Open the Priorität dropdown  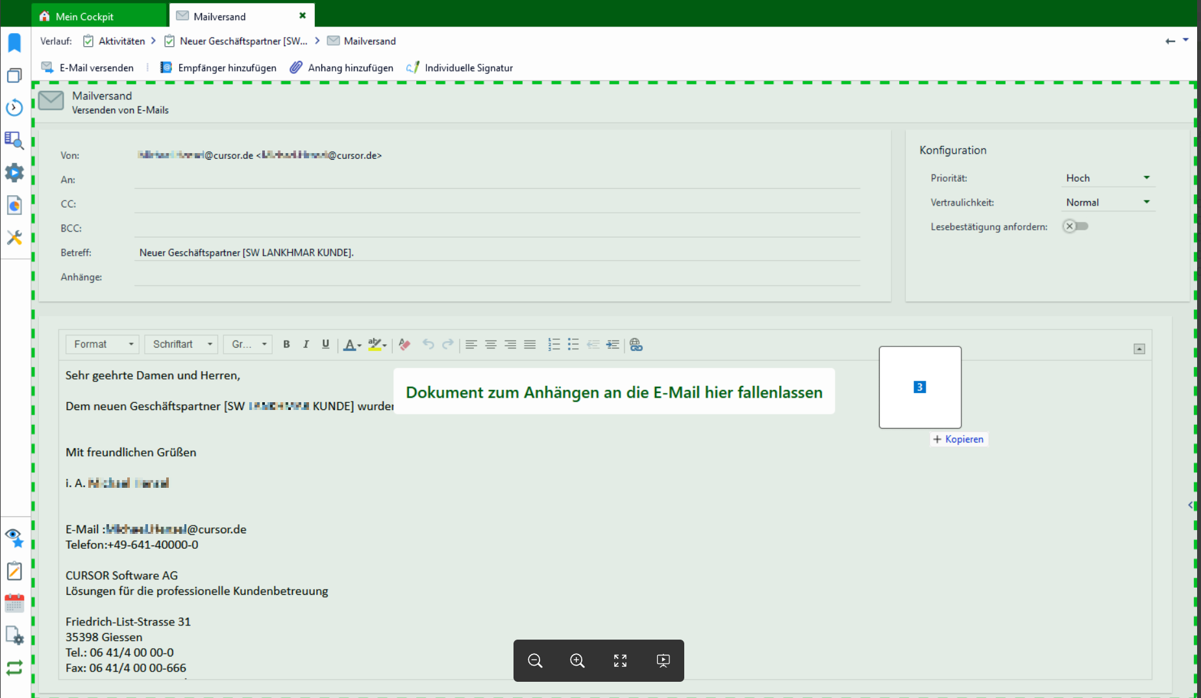tap(1108, 178)
